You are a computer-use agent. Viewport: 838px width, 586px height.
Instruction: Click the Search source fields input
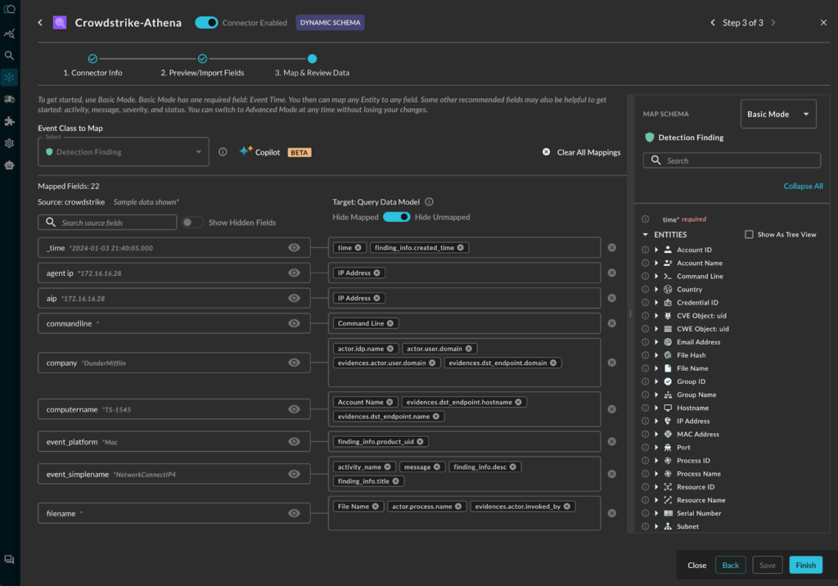click(107, 223)
